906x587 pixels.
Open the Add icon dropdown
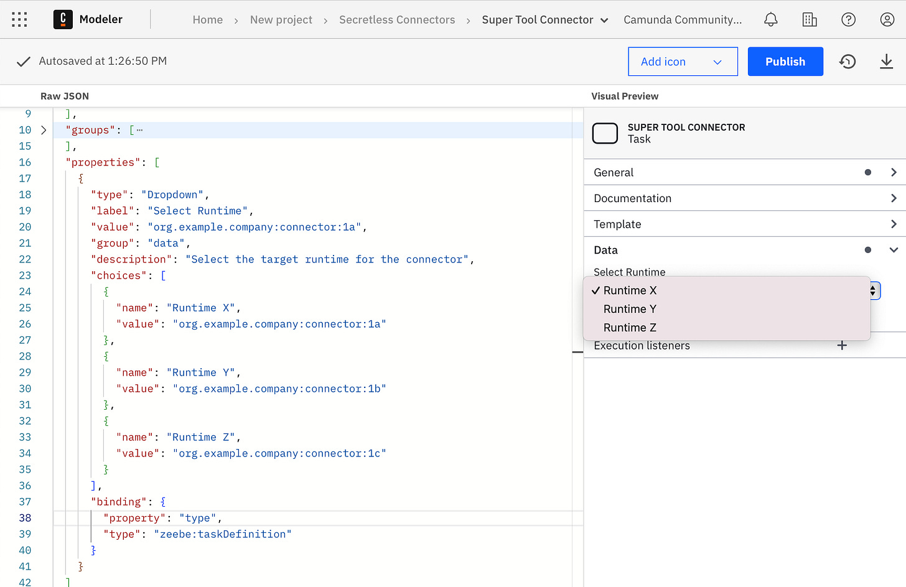[x=683, y=62]
